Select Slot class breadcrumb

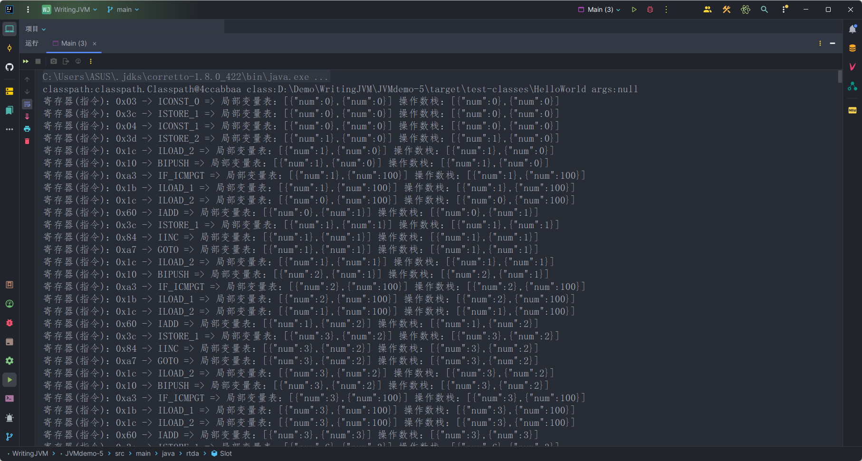[x=222, y=453]
